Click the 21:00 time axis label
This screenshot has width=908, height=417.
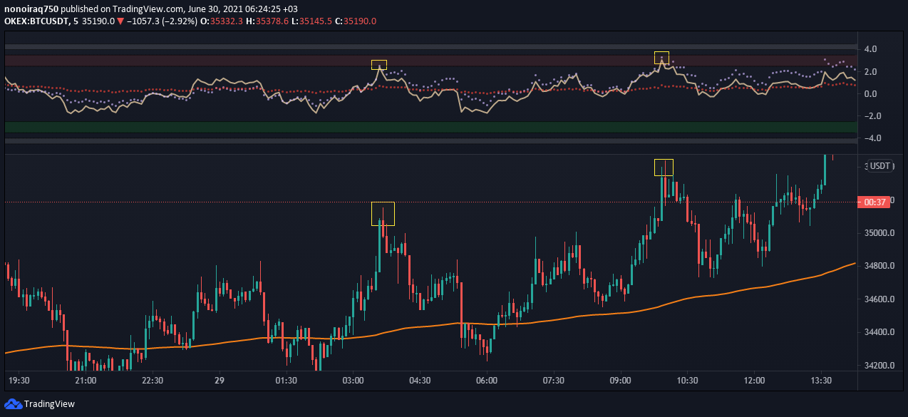(x=86, y=381)
